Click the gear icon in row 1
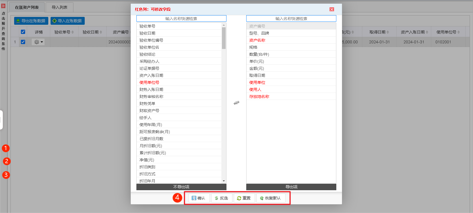Screen dimensions: 473x213 (x=36, y=42)
